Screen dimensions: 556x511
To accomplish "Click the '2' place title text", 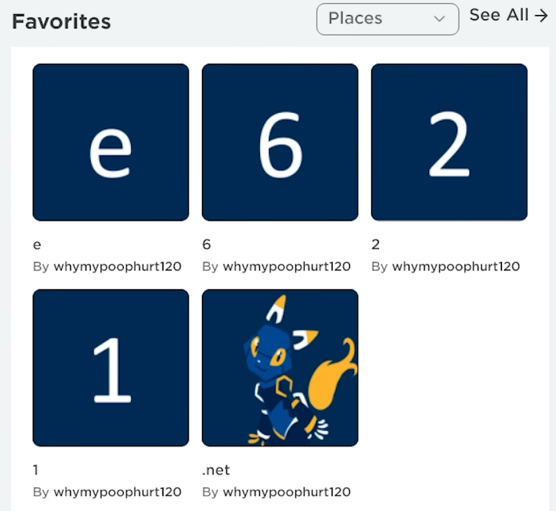I will click(x=376, y=245).
